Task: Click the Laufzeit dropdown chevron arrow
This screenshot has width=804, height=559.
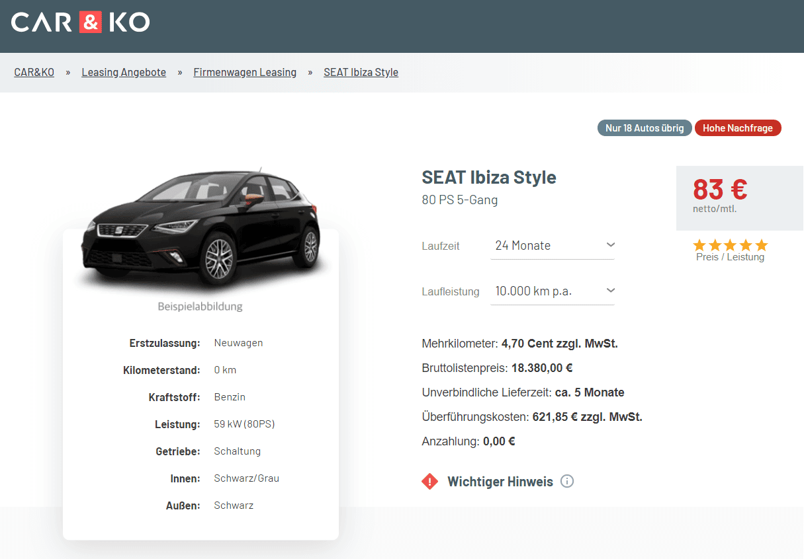Action: click(610, 245)
